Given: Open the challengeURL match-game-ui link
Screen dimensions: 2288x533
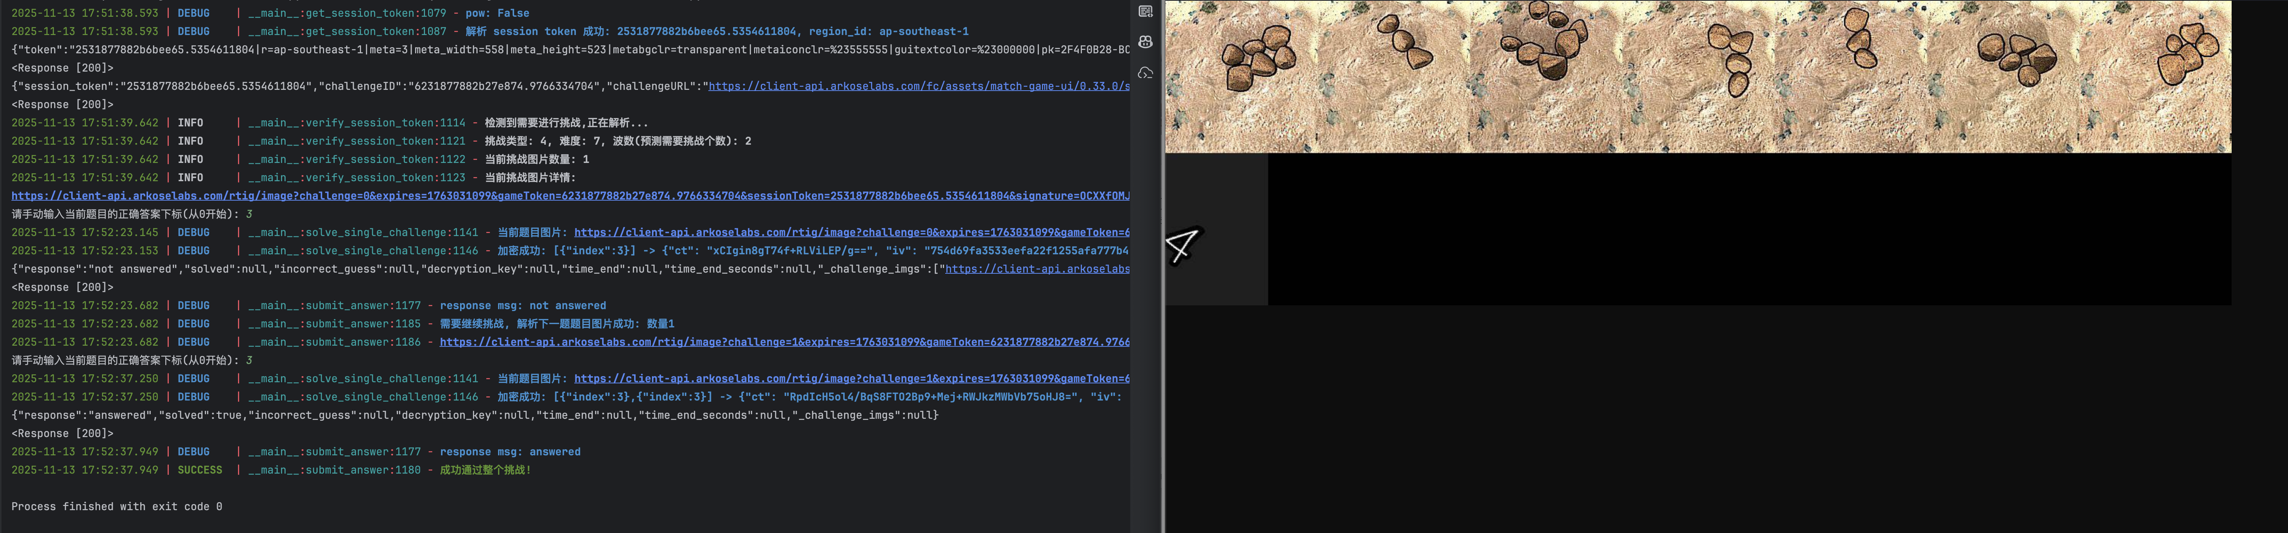Looking at the screenshot, I should pos(919,86).
